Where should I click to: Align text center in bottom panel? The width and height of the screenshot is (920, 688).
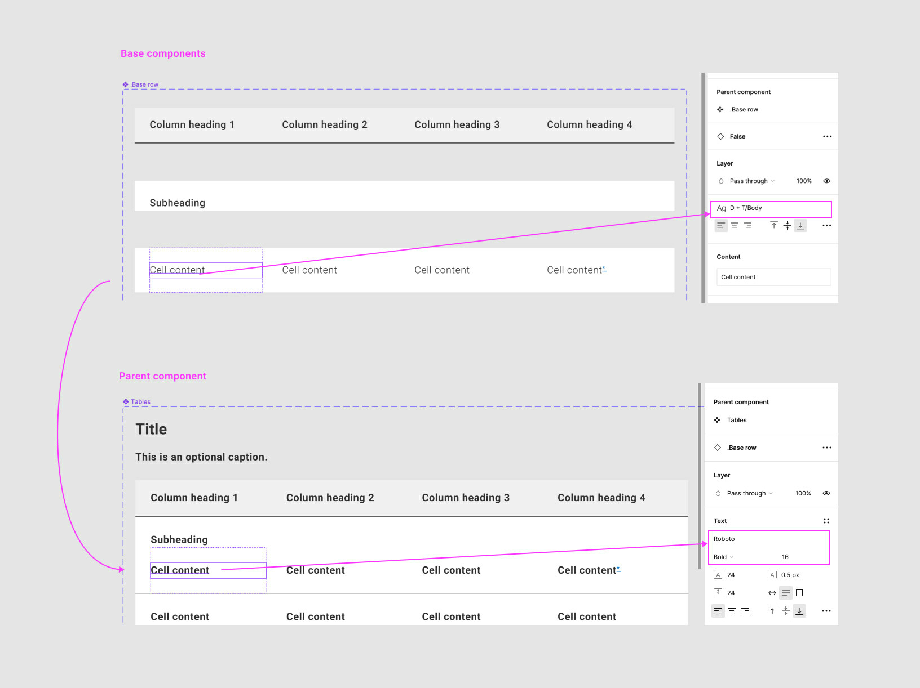(x=732, y=611)
